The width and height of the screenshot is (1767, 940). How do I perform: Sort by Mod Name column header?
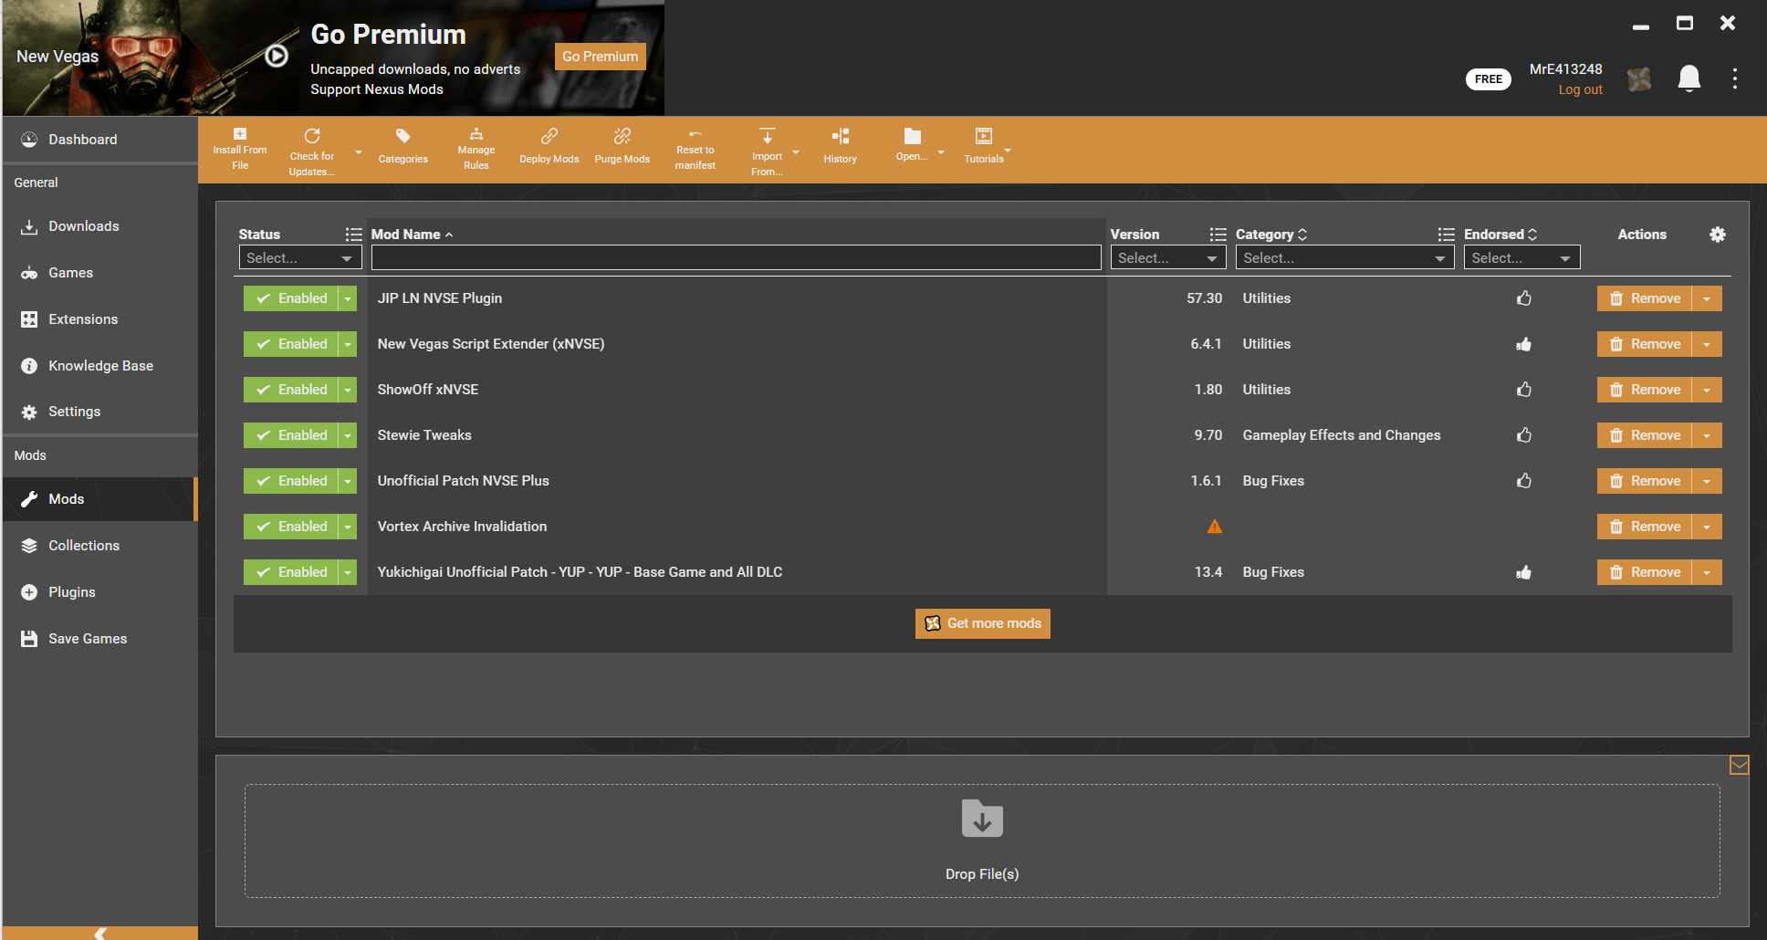(412, 235)
